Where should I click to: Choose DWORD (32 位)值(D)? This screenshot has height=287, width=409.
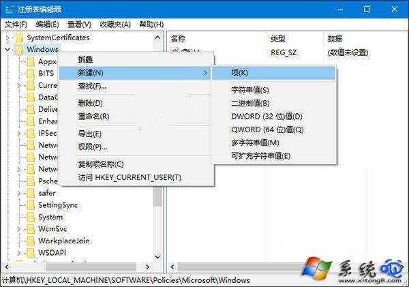pos(273,117)
